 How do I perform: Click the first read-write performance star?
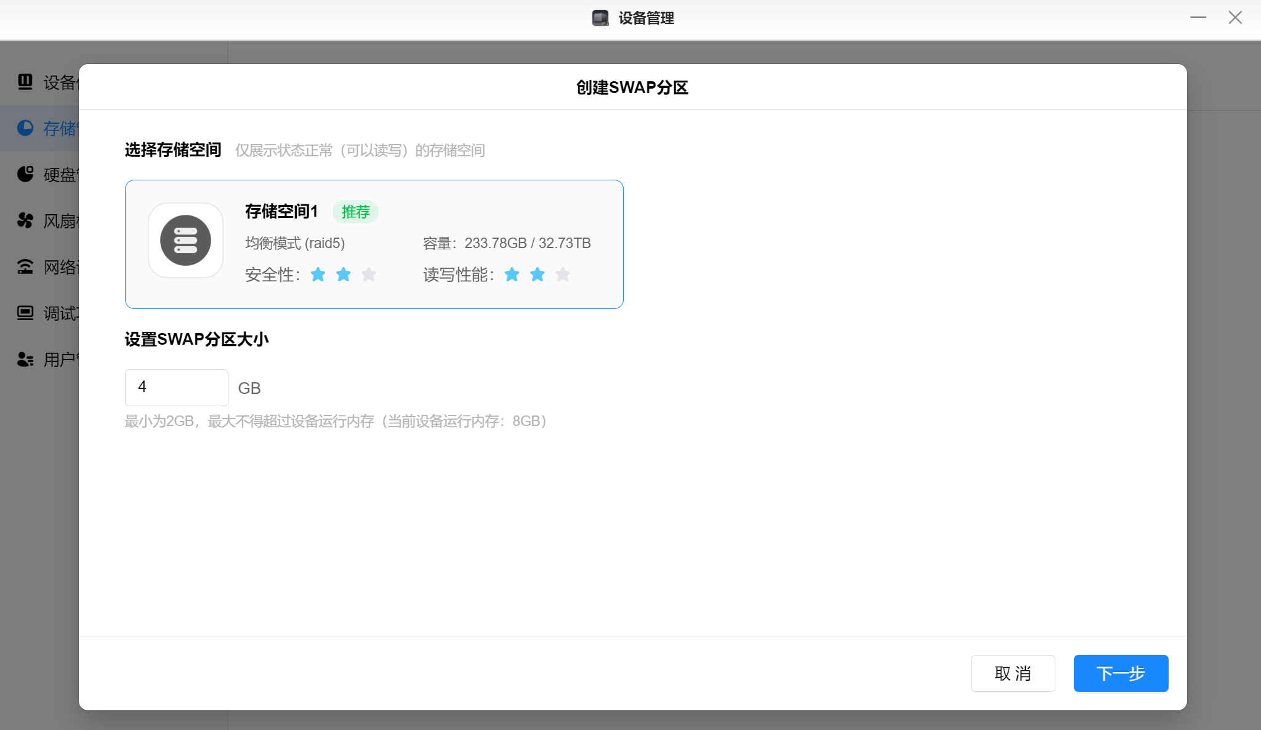click(512, 275)
